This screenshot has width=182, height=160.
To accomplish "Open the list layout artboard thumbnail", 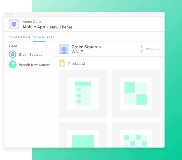I will [83, 94].
